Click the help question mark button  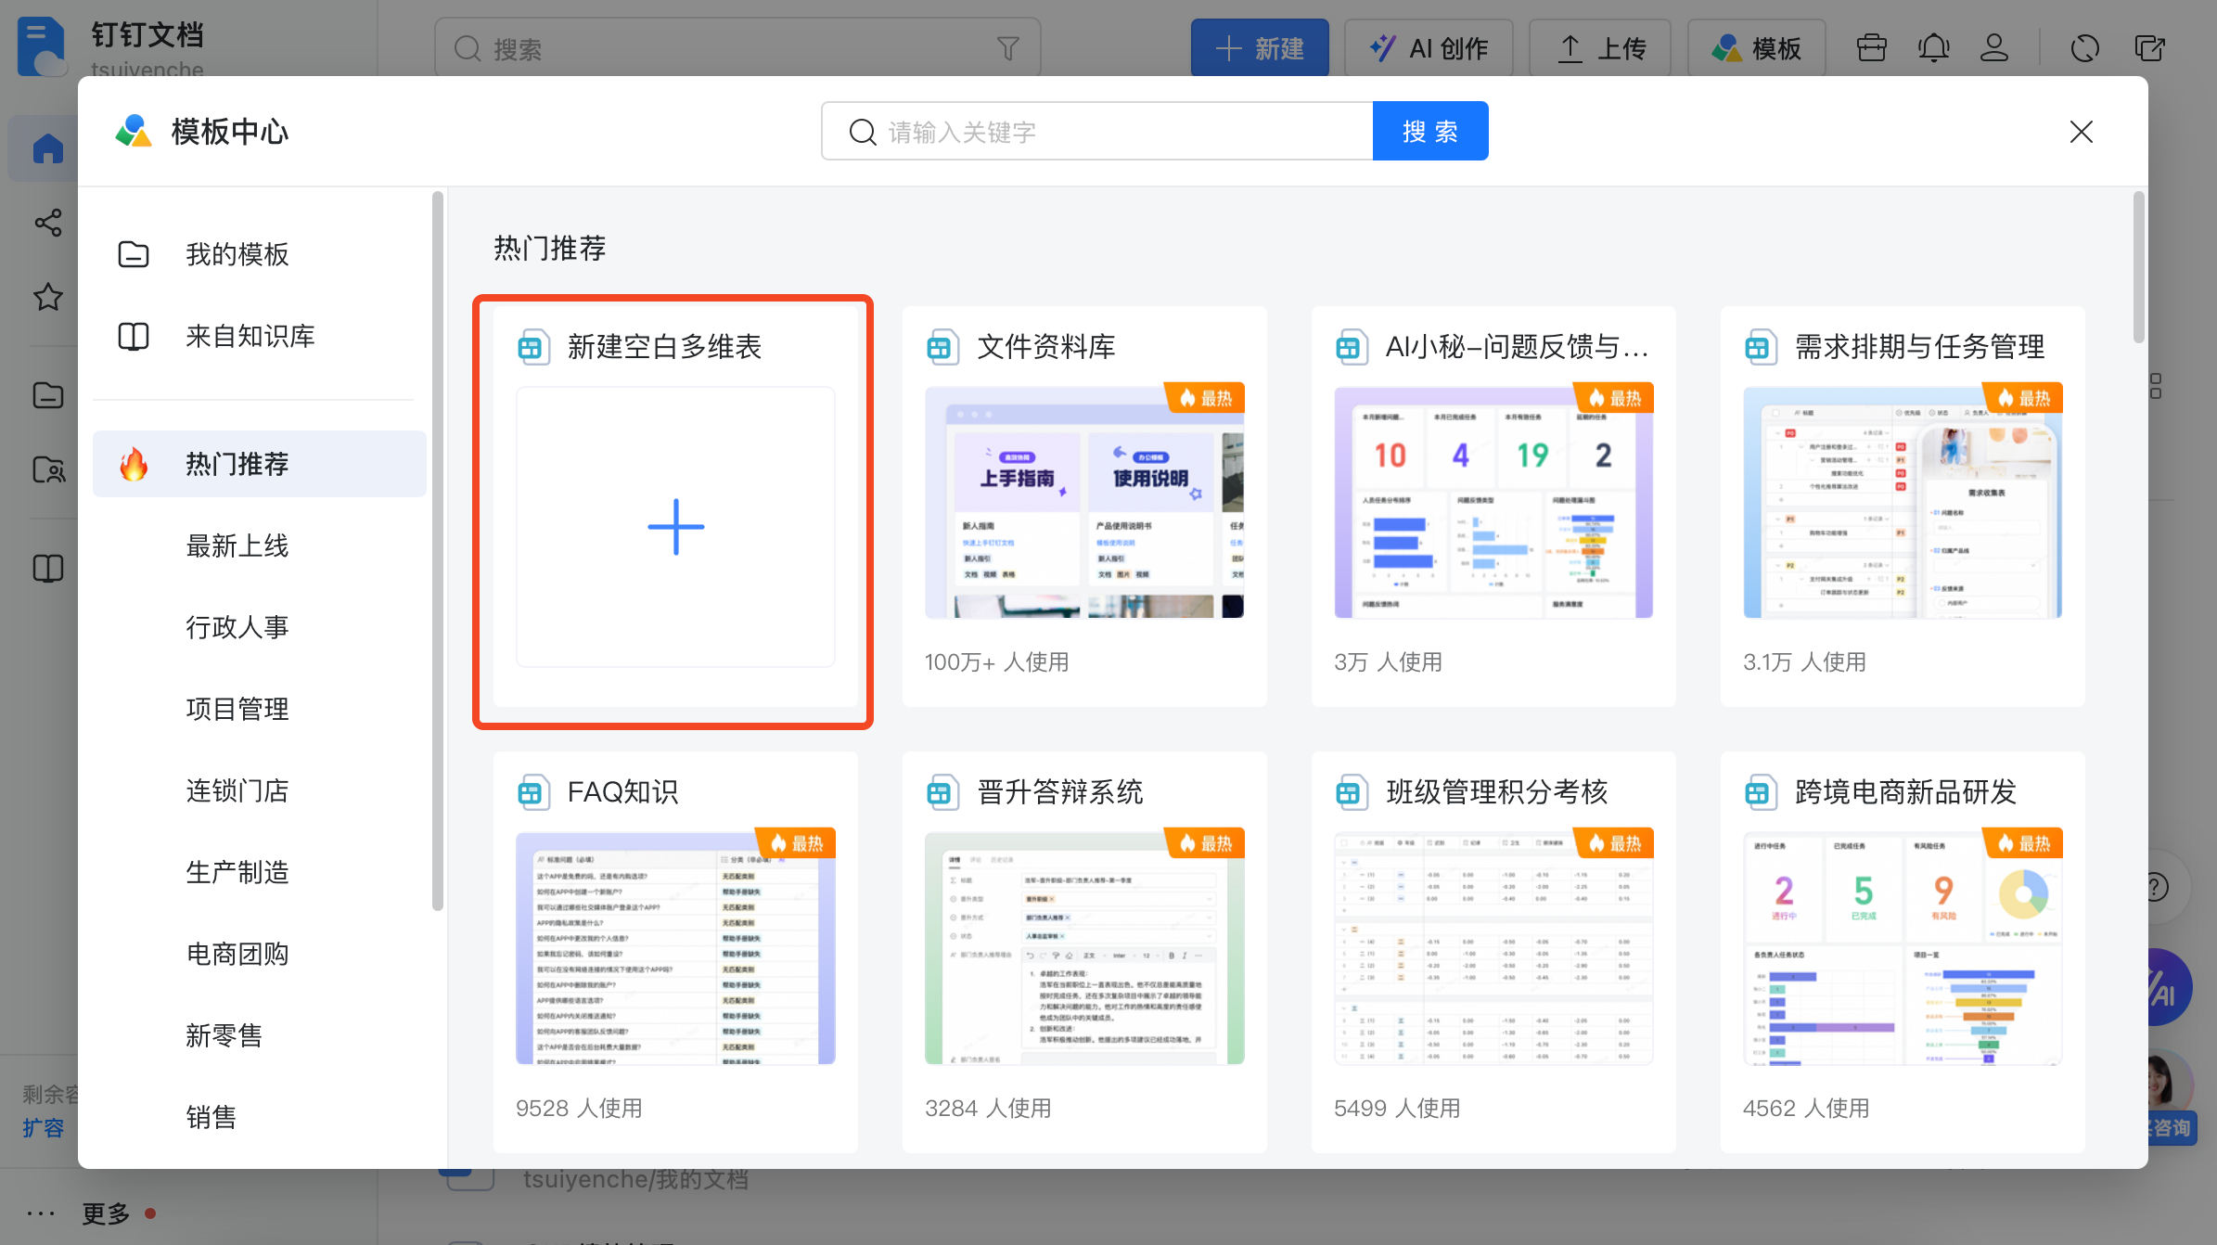[2154, 887]
